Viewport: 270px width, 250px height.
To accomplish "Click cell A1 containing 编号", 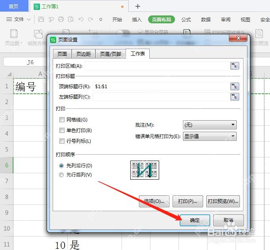I will click(x=30, y=86).
